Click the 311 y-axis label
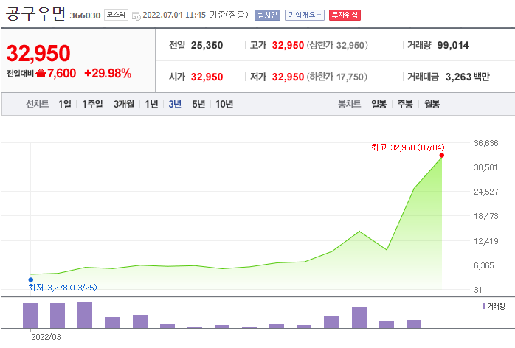Image resolution: width=515 pixels, height=348 pixels. point(480,290)
